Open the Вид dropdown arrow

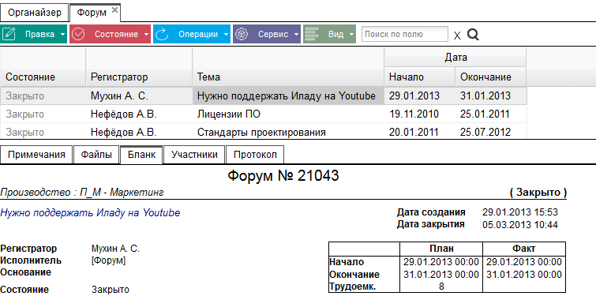(351, 34)
